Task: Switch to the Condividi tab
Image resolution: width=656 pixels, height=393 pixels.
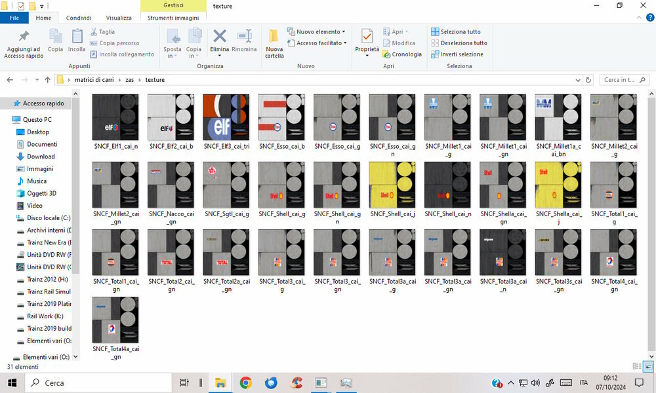Action: (x=79, y=18)
